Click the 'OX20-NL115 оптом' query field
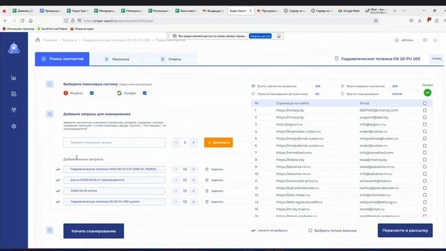 (x=114, y=191)
